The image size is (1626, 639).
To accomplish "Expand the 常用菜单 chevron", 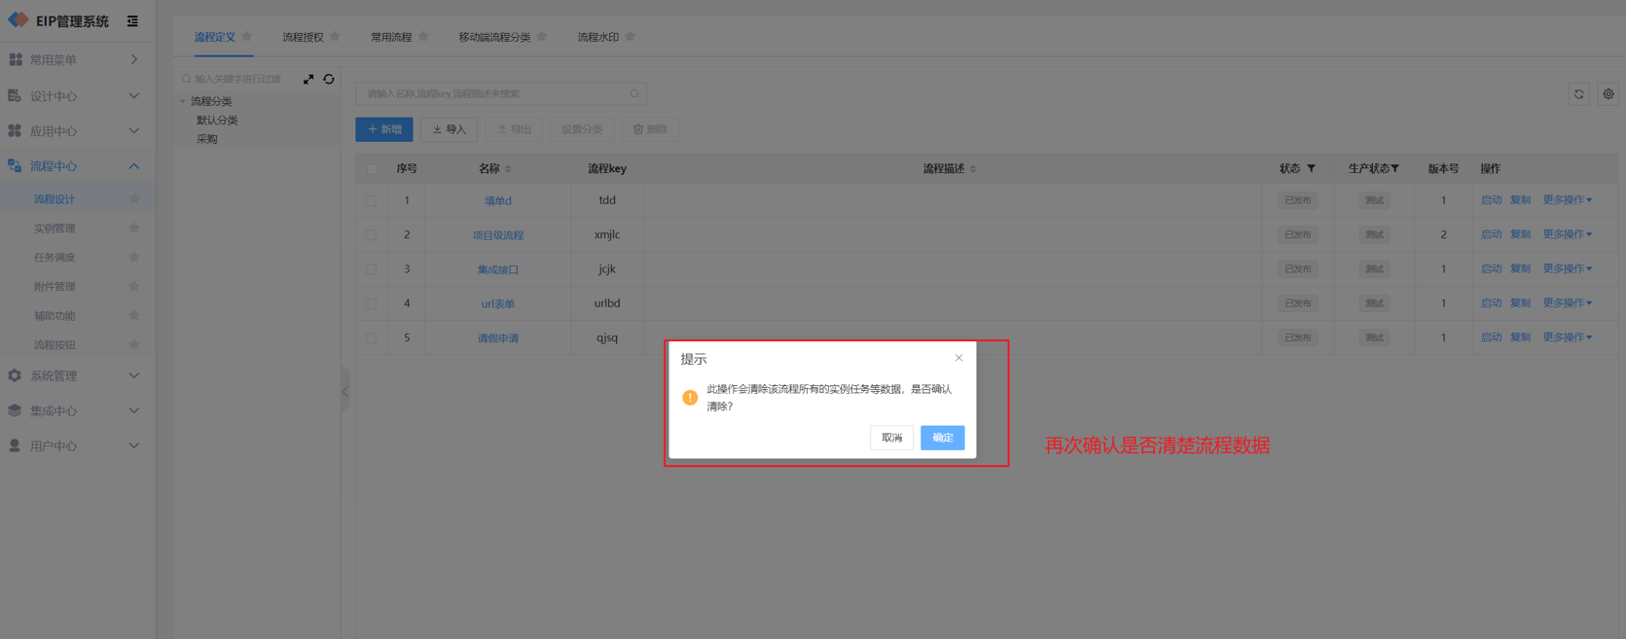I will point(134,59).
